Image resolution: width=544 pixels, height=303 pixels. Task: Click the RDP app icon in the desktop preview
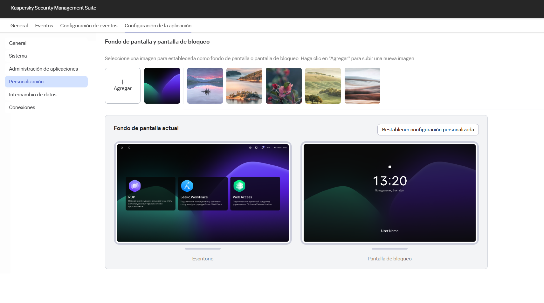[135, 185]
